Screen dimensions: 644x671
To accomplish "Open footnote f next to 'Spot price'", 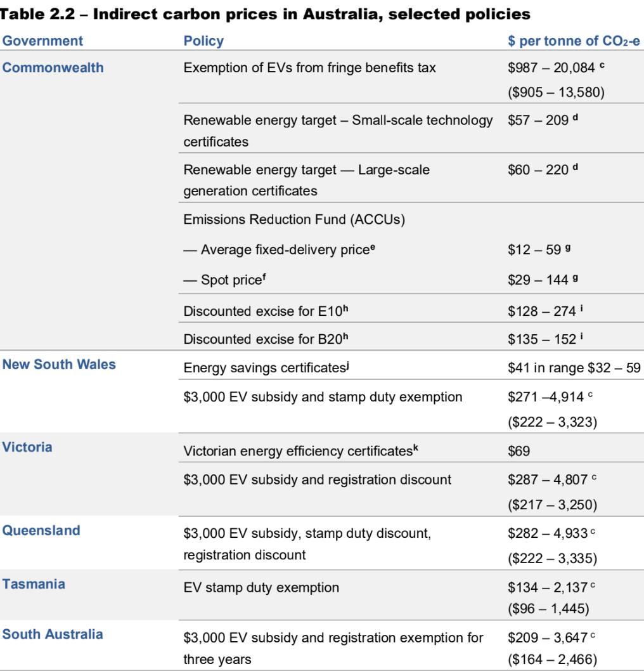I will 264,277.
